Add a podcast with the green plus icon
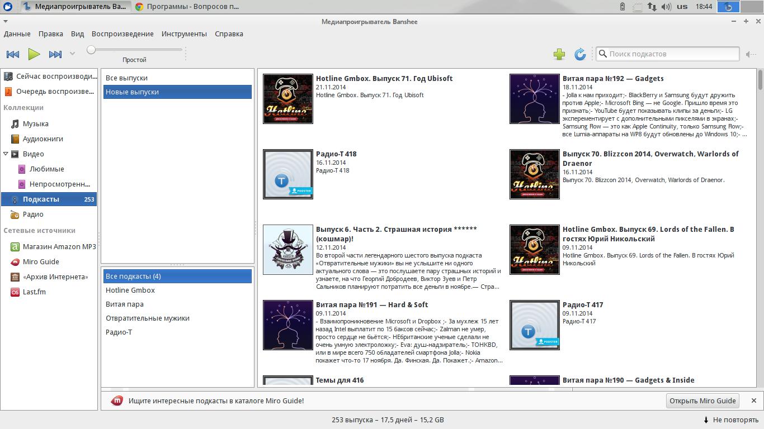764x429 pixels. click(559, 54)
